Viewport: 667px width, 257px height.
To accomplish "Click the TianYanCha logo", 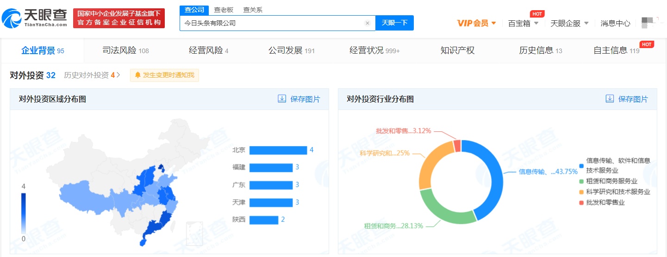I will (x=35, y=18).
